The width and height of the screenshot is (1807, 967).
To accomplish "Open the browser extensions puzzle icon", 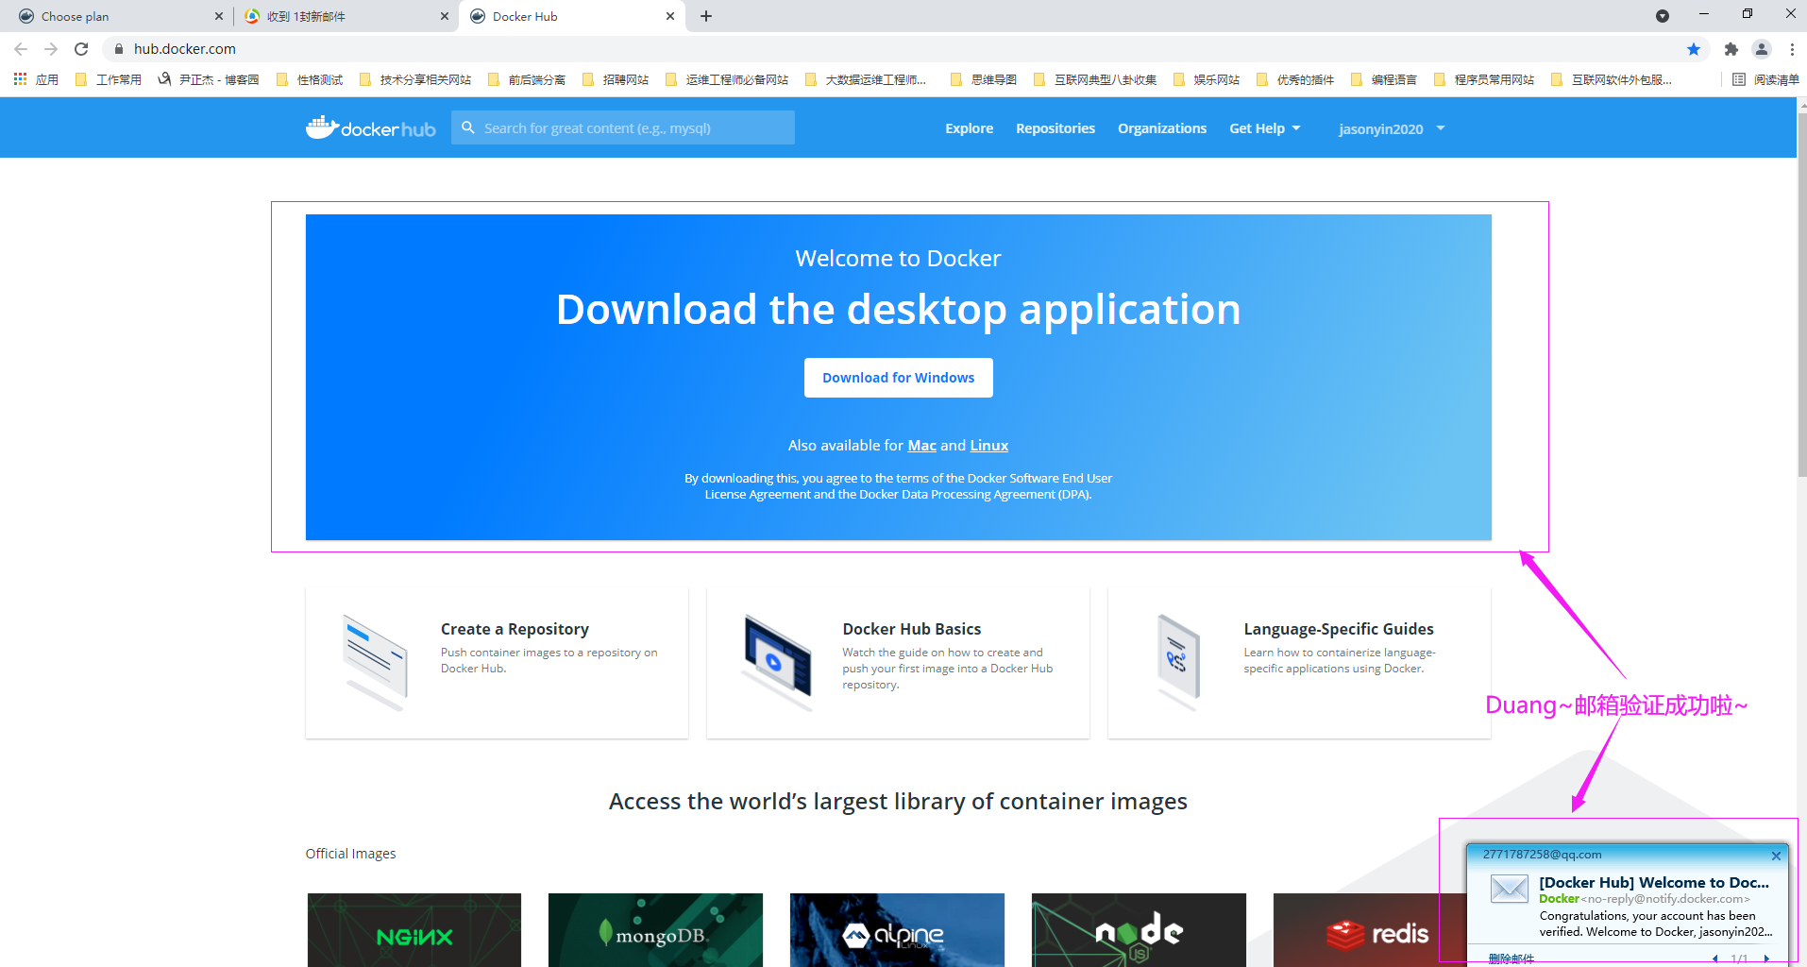I will coord(1731,49).
